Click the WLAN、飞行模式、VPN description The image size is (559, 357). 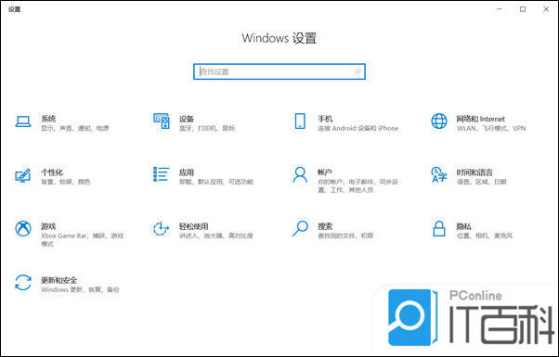click(491, 128)
